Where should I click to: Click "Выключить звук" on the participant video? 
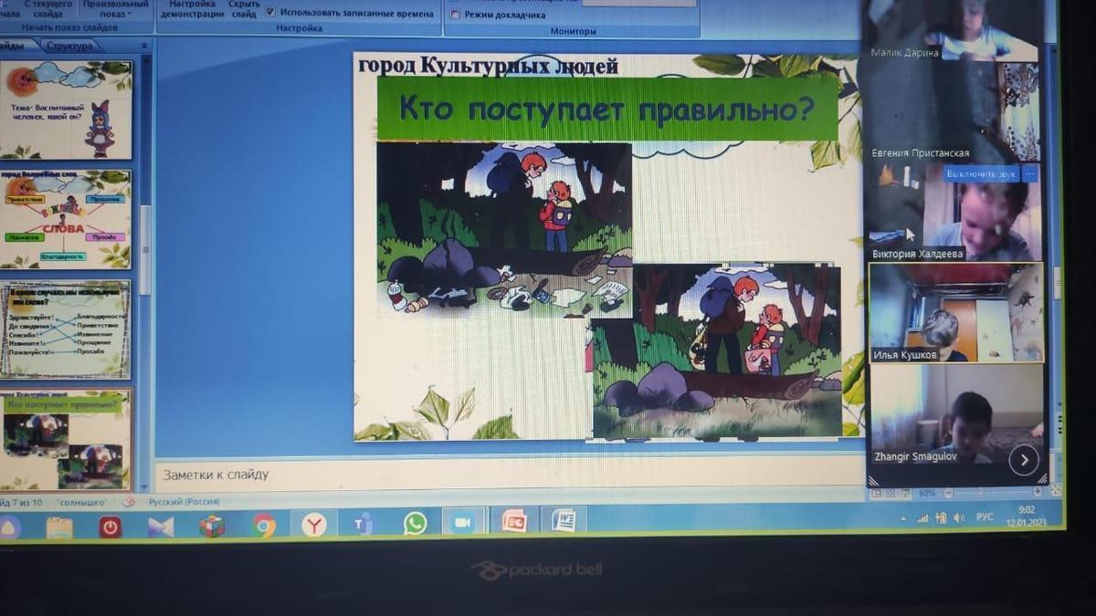coord(981,173)
